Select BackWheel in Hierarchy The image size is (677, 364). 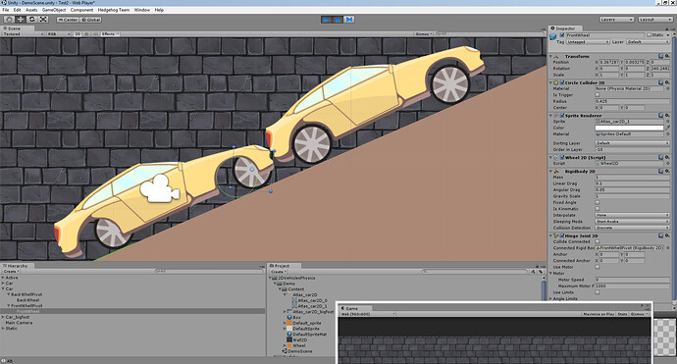(28, 300)
